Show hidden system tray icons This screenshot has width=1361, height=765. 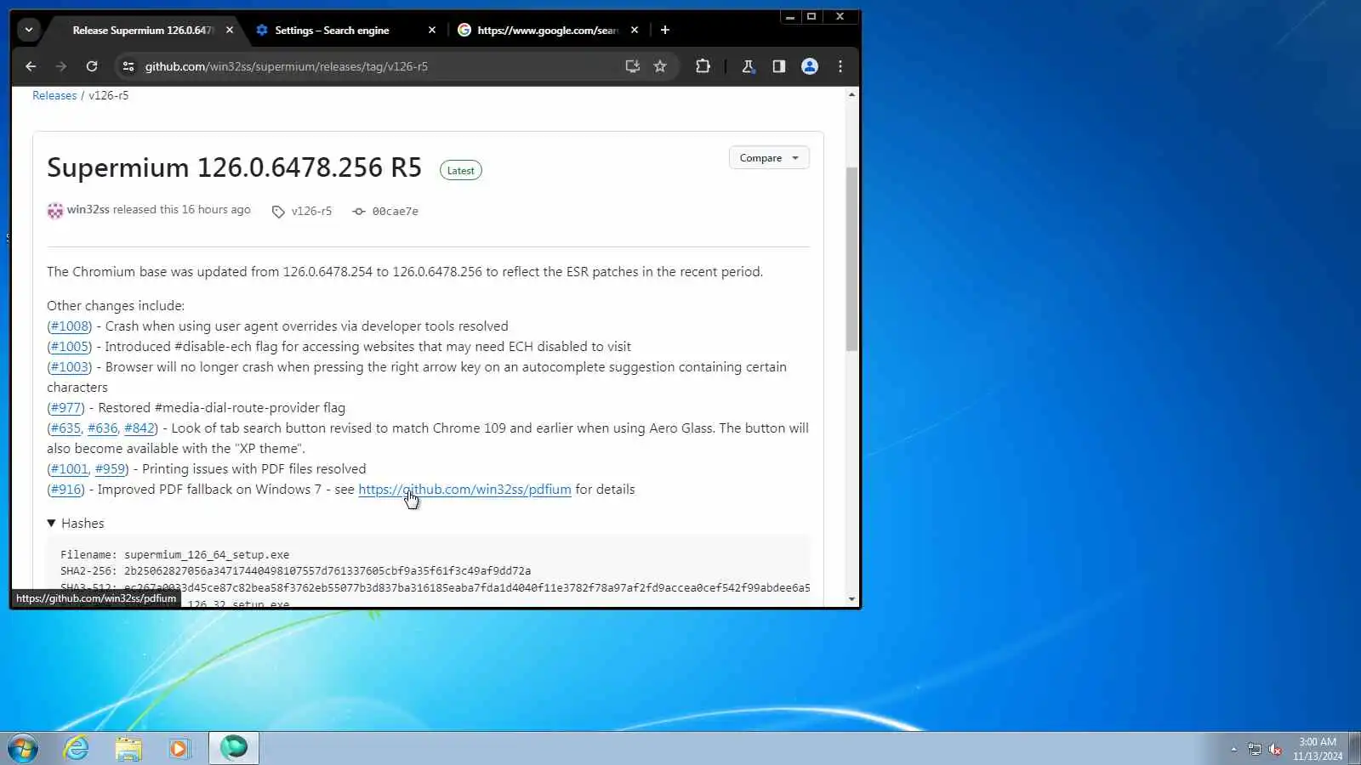click(x=1233, y=749)
